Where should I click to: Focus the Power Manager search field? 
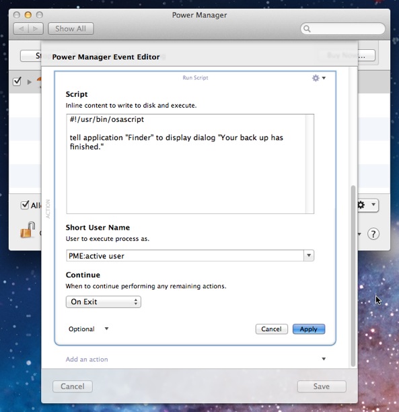342,29
